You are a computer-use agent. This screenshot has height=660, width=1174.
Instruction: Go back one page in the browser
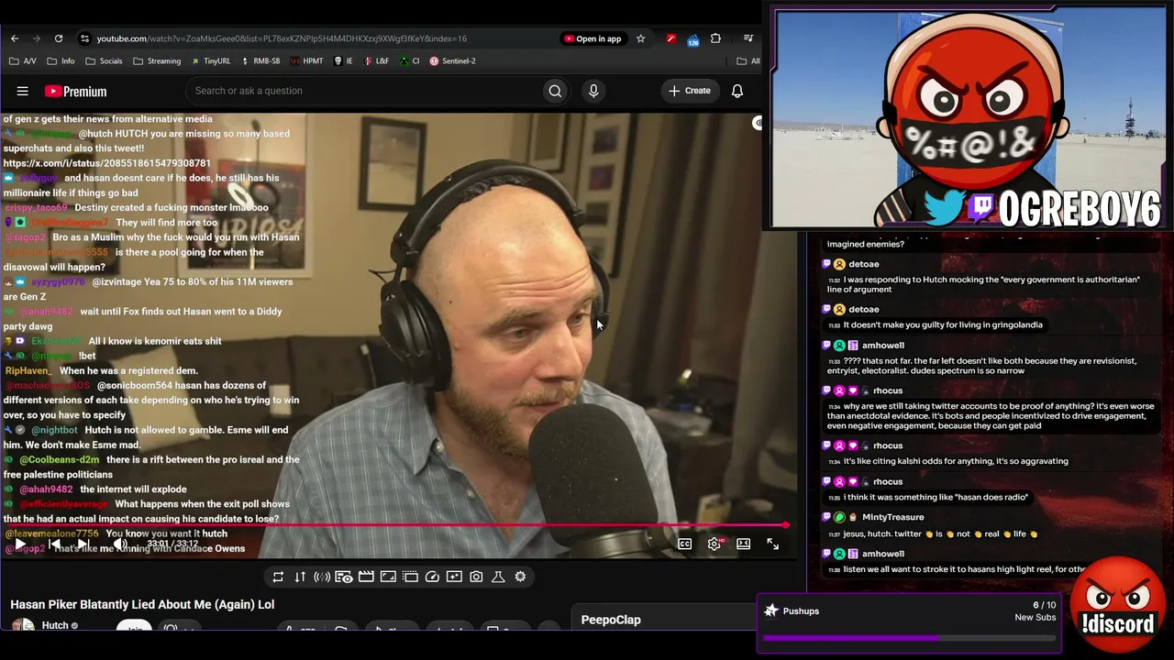(x=15, y=38)
